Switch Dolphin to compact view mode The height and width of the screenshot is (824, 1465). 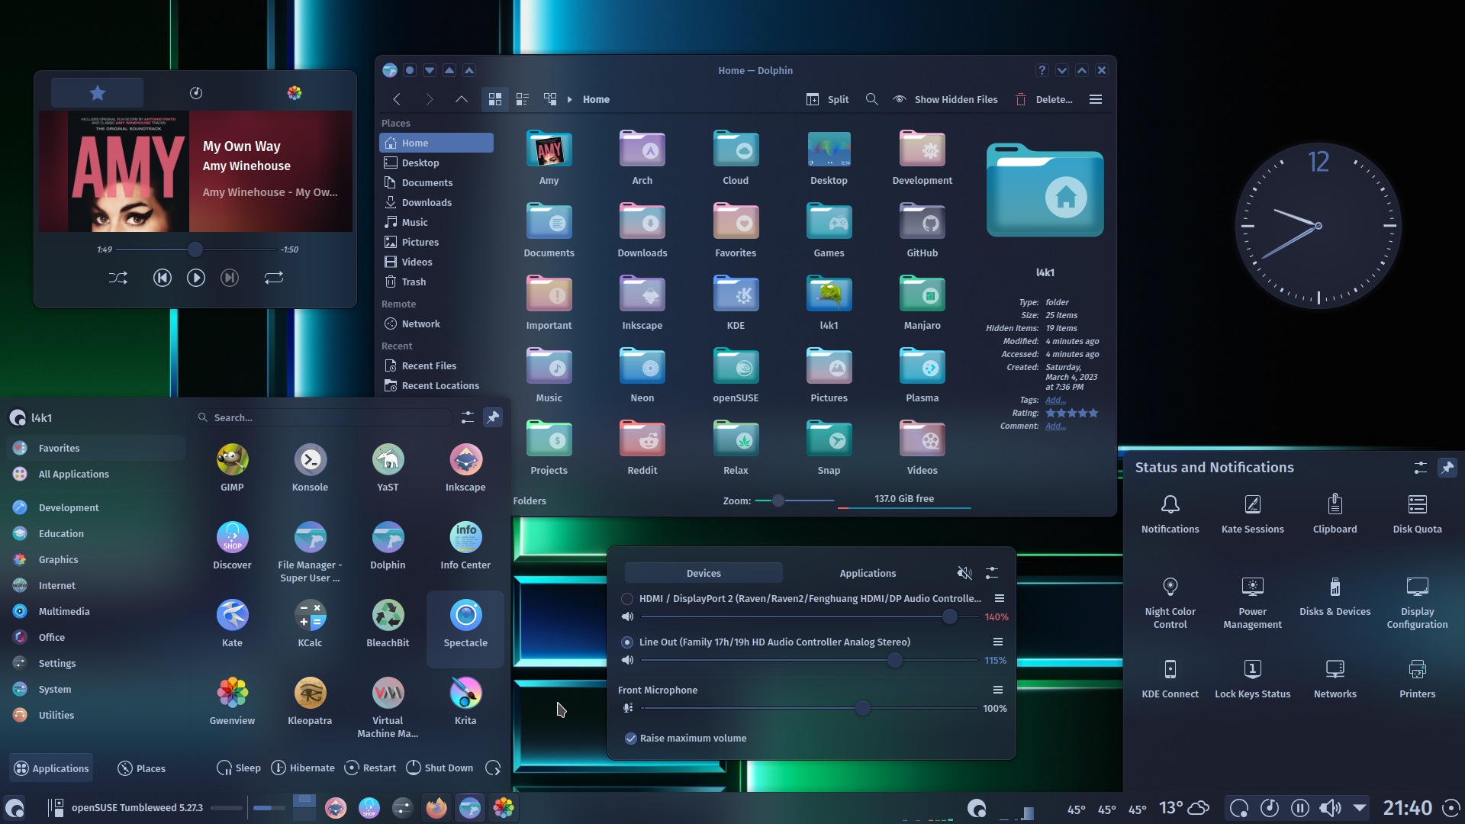(x=523, y=99)
